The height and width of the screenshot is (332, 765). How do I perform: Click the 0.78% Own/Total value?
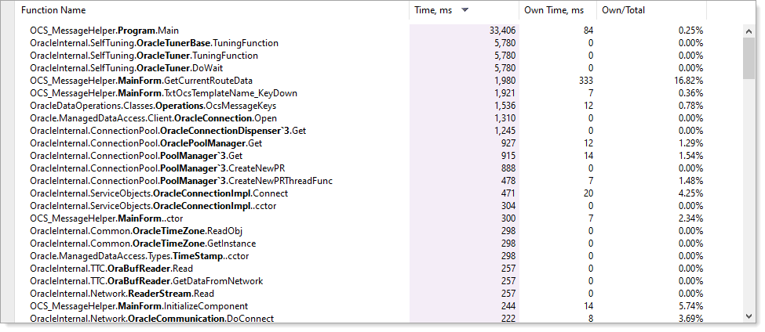(x=690, y=106)
